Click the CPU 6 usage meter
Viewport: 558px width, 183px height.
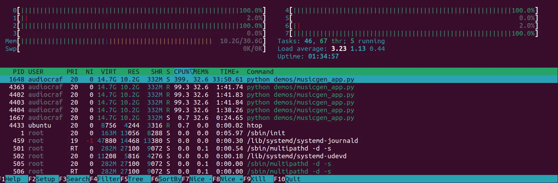[x=412, y=26]
